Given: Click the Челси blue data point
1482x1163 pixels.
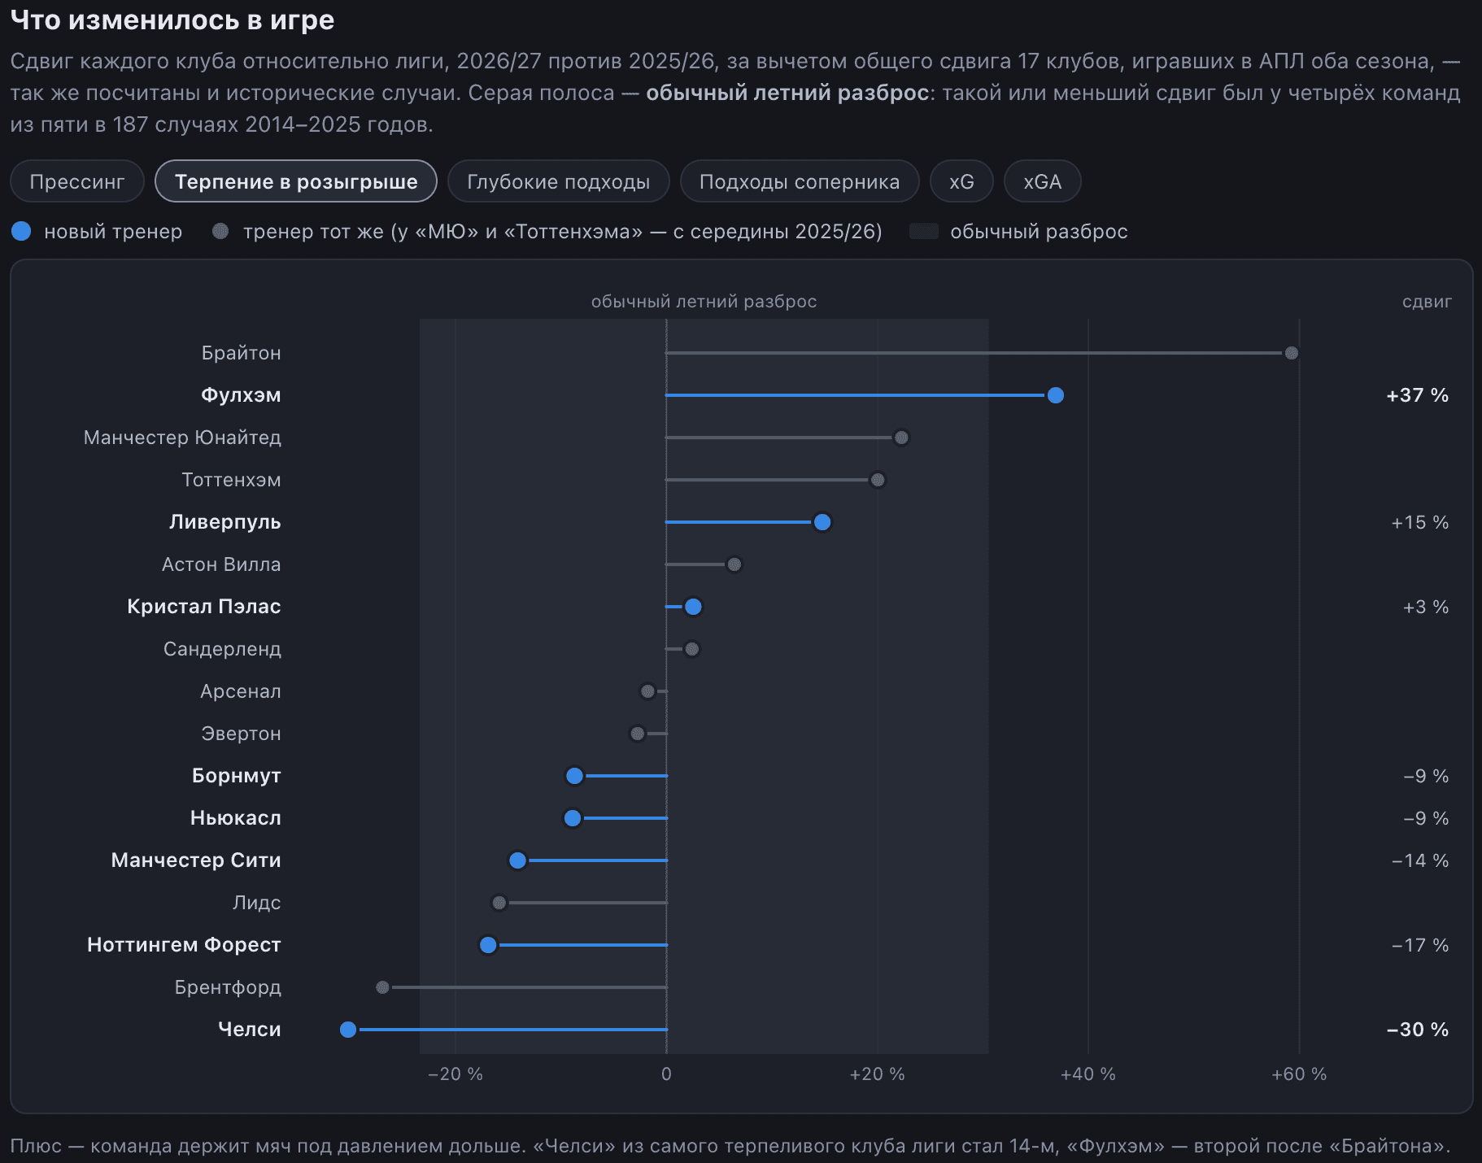Looking at the screenshot, I should (x=348, y=1030).
